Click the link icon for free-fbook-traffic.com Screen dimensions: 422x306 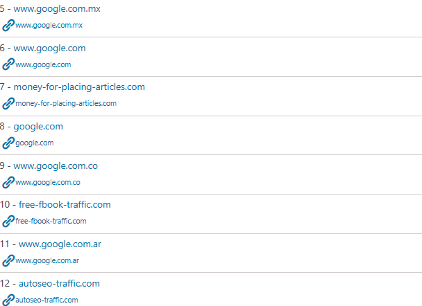(x=8, y=221)
